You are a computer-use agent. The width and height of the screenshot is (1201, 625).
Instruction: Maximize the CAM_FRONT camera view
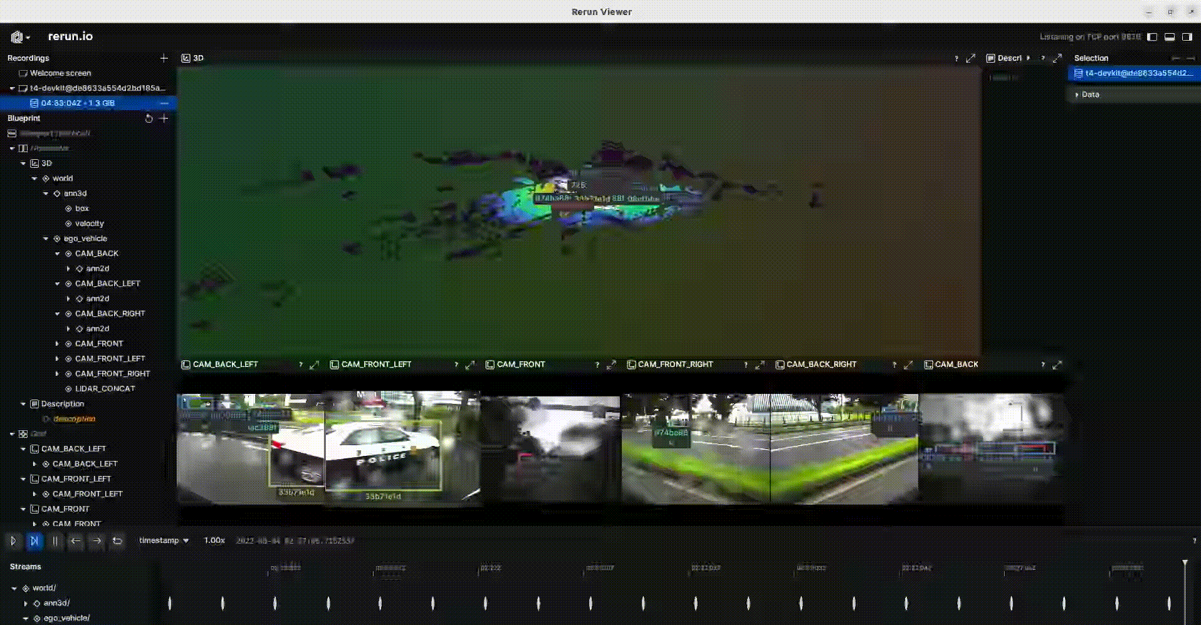point(611,364)
